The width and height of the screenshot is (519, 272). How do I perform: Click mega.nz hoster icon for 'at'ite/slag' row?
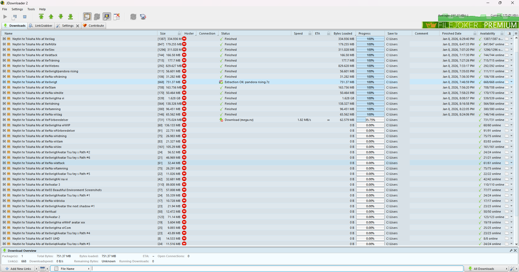click(184, 39)
